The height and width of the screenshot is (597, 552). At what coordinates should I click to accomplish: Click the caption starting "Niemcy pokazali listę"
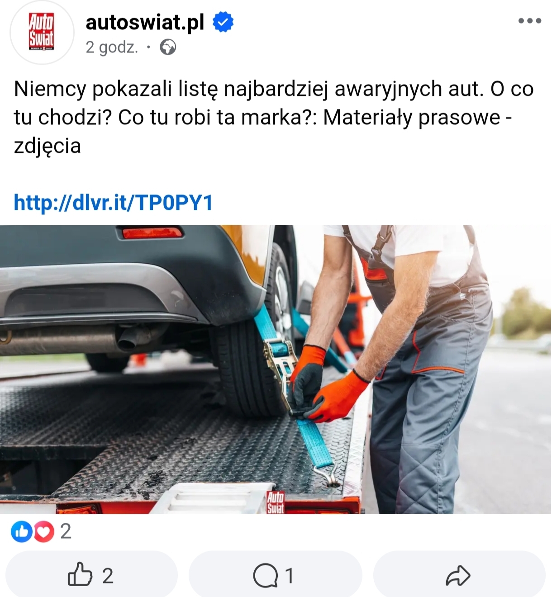pos(274,117)
